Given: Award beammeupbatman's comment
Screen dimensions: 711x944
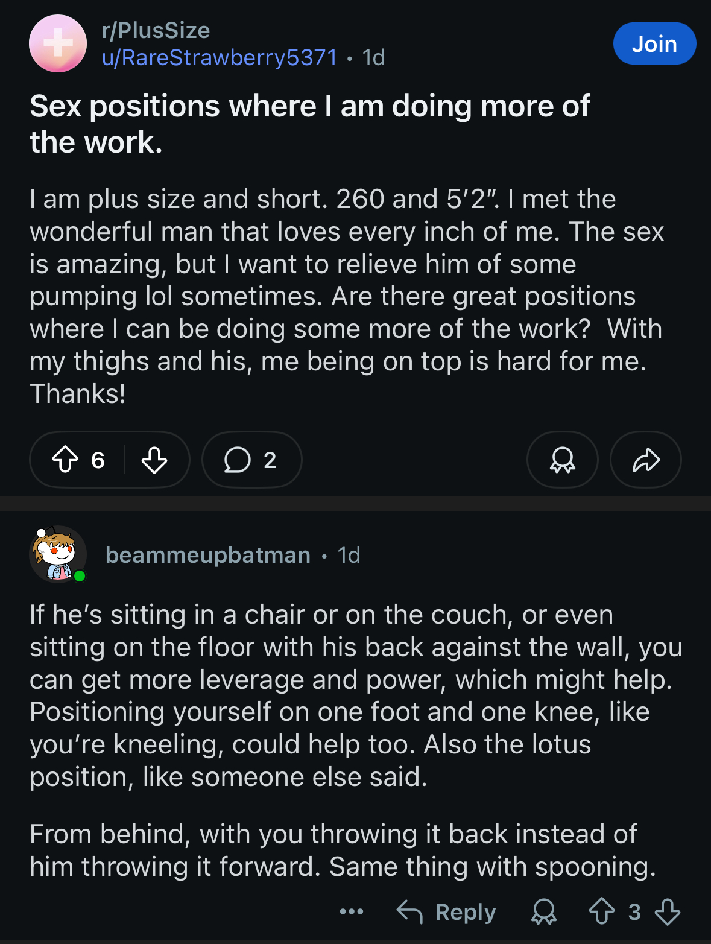Looking at the screenshot, I should (543, 911).
